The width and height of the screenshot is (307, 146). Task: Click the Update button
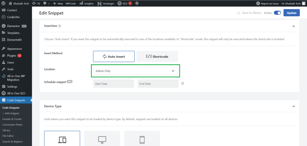(291, 13)
